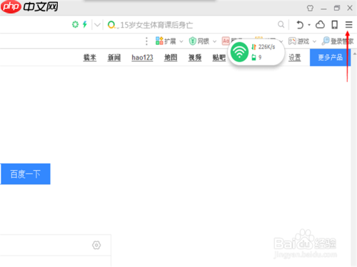The height and width of the screenshot is (267, 357).
Task: Click the 226K/s network speed readout
Action: [266, 47]
